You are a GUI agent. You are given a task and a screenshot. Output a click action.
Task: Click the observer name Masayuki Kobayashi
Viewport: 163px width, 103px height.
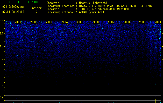tap(93, 3)
